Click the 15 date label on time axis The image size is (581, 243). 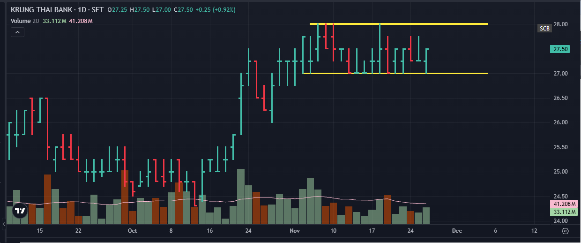(40, 231)
